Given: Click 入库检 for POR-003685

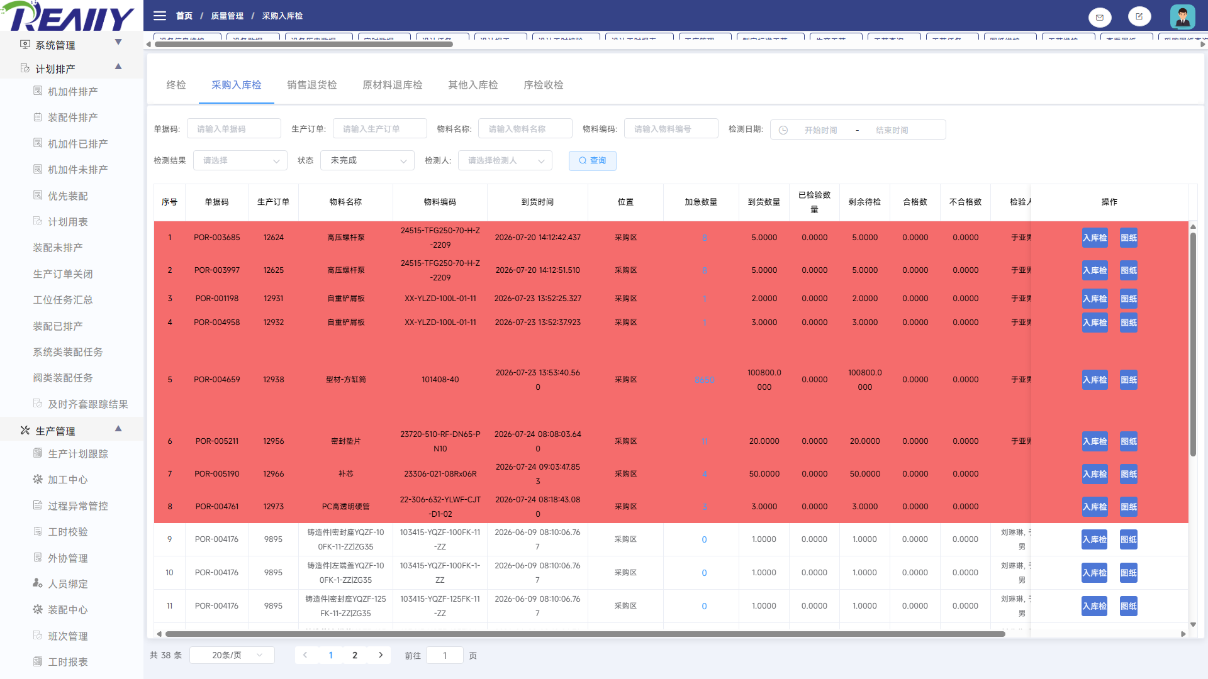Looking at the screenshot, I should [x=1095, y=238].
